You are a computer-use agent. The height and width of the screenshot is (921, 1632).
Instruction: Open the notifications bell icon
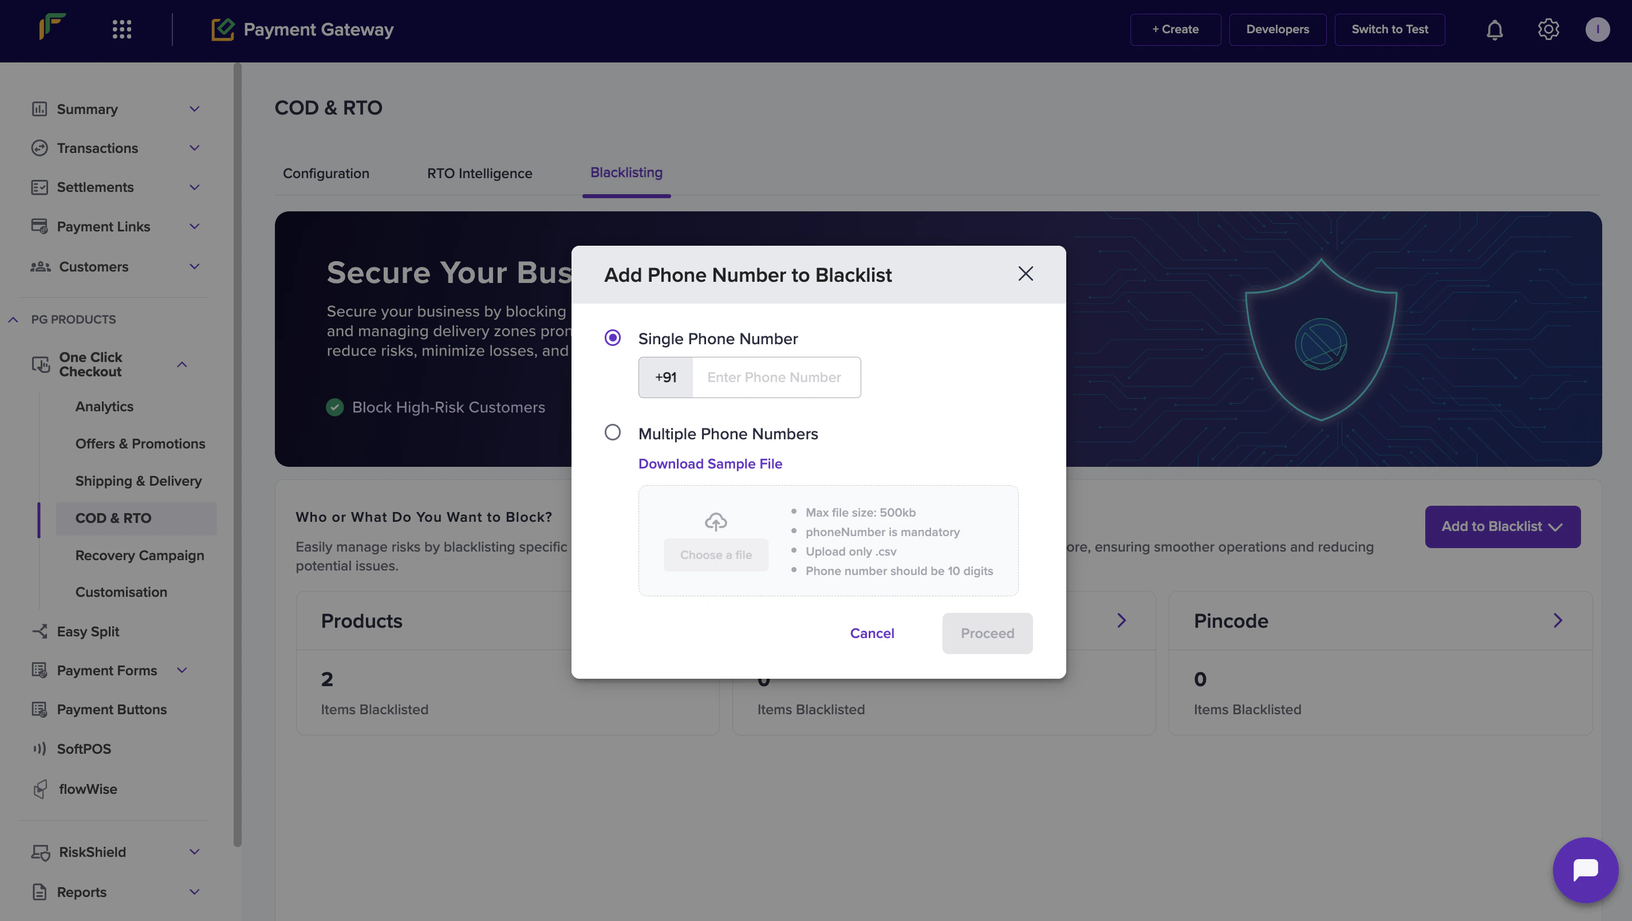[x=1495, y=30]
